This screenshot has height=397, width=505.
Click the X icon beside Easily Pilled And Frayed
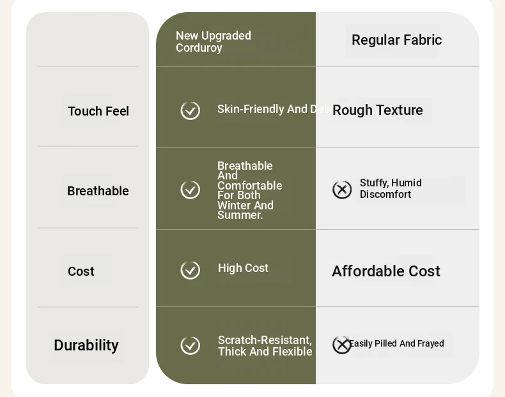pos(342,345)
